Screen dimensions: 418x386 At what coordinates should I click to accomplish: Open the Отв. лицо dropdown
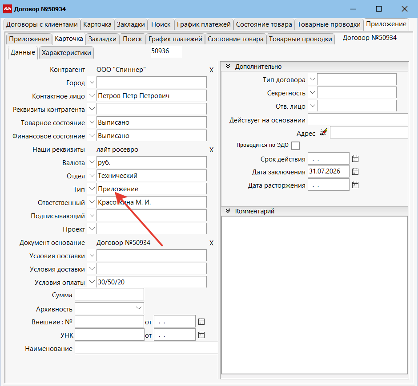(313, 106)
